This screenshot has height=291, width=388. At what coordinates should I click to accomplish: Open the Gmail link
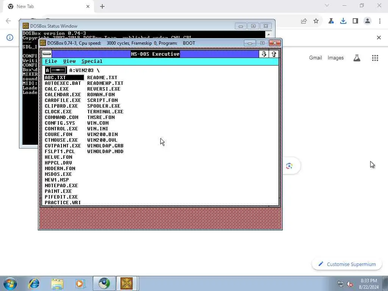click(x=316, y=58)
